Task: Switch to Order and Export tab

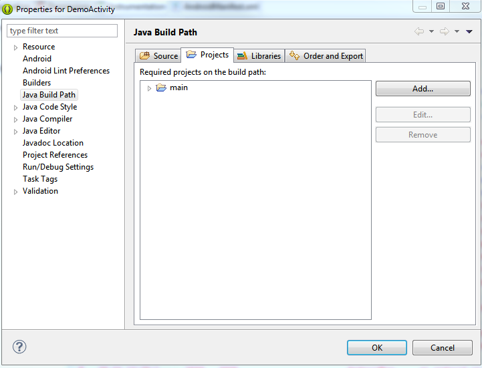Action: (x=326, y=56)
